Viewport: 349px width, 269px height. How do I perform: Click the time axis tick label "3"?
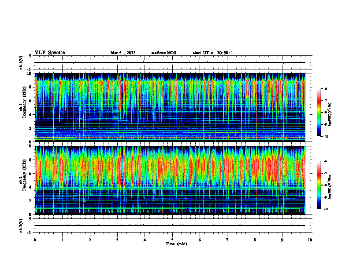[x=117, y=240]
